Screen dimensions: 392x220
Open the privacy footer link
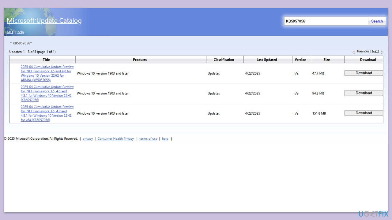tap(88, 139)
